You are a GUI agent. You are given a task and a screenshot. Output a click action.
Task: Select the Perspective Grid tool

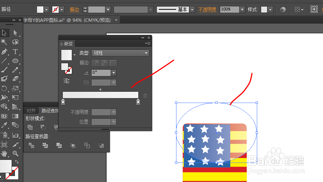click(15, 106)
